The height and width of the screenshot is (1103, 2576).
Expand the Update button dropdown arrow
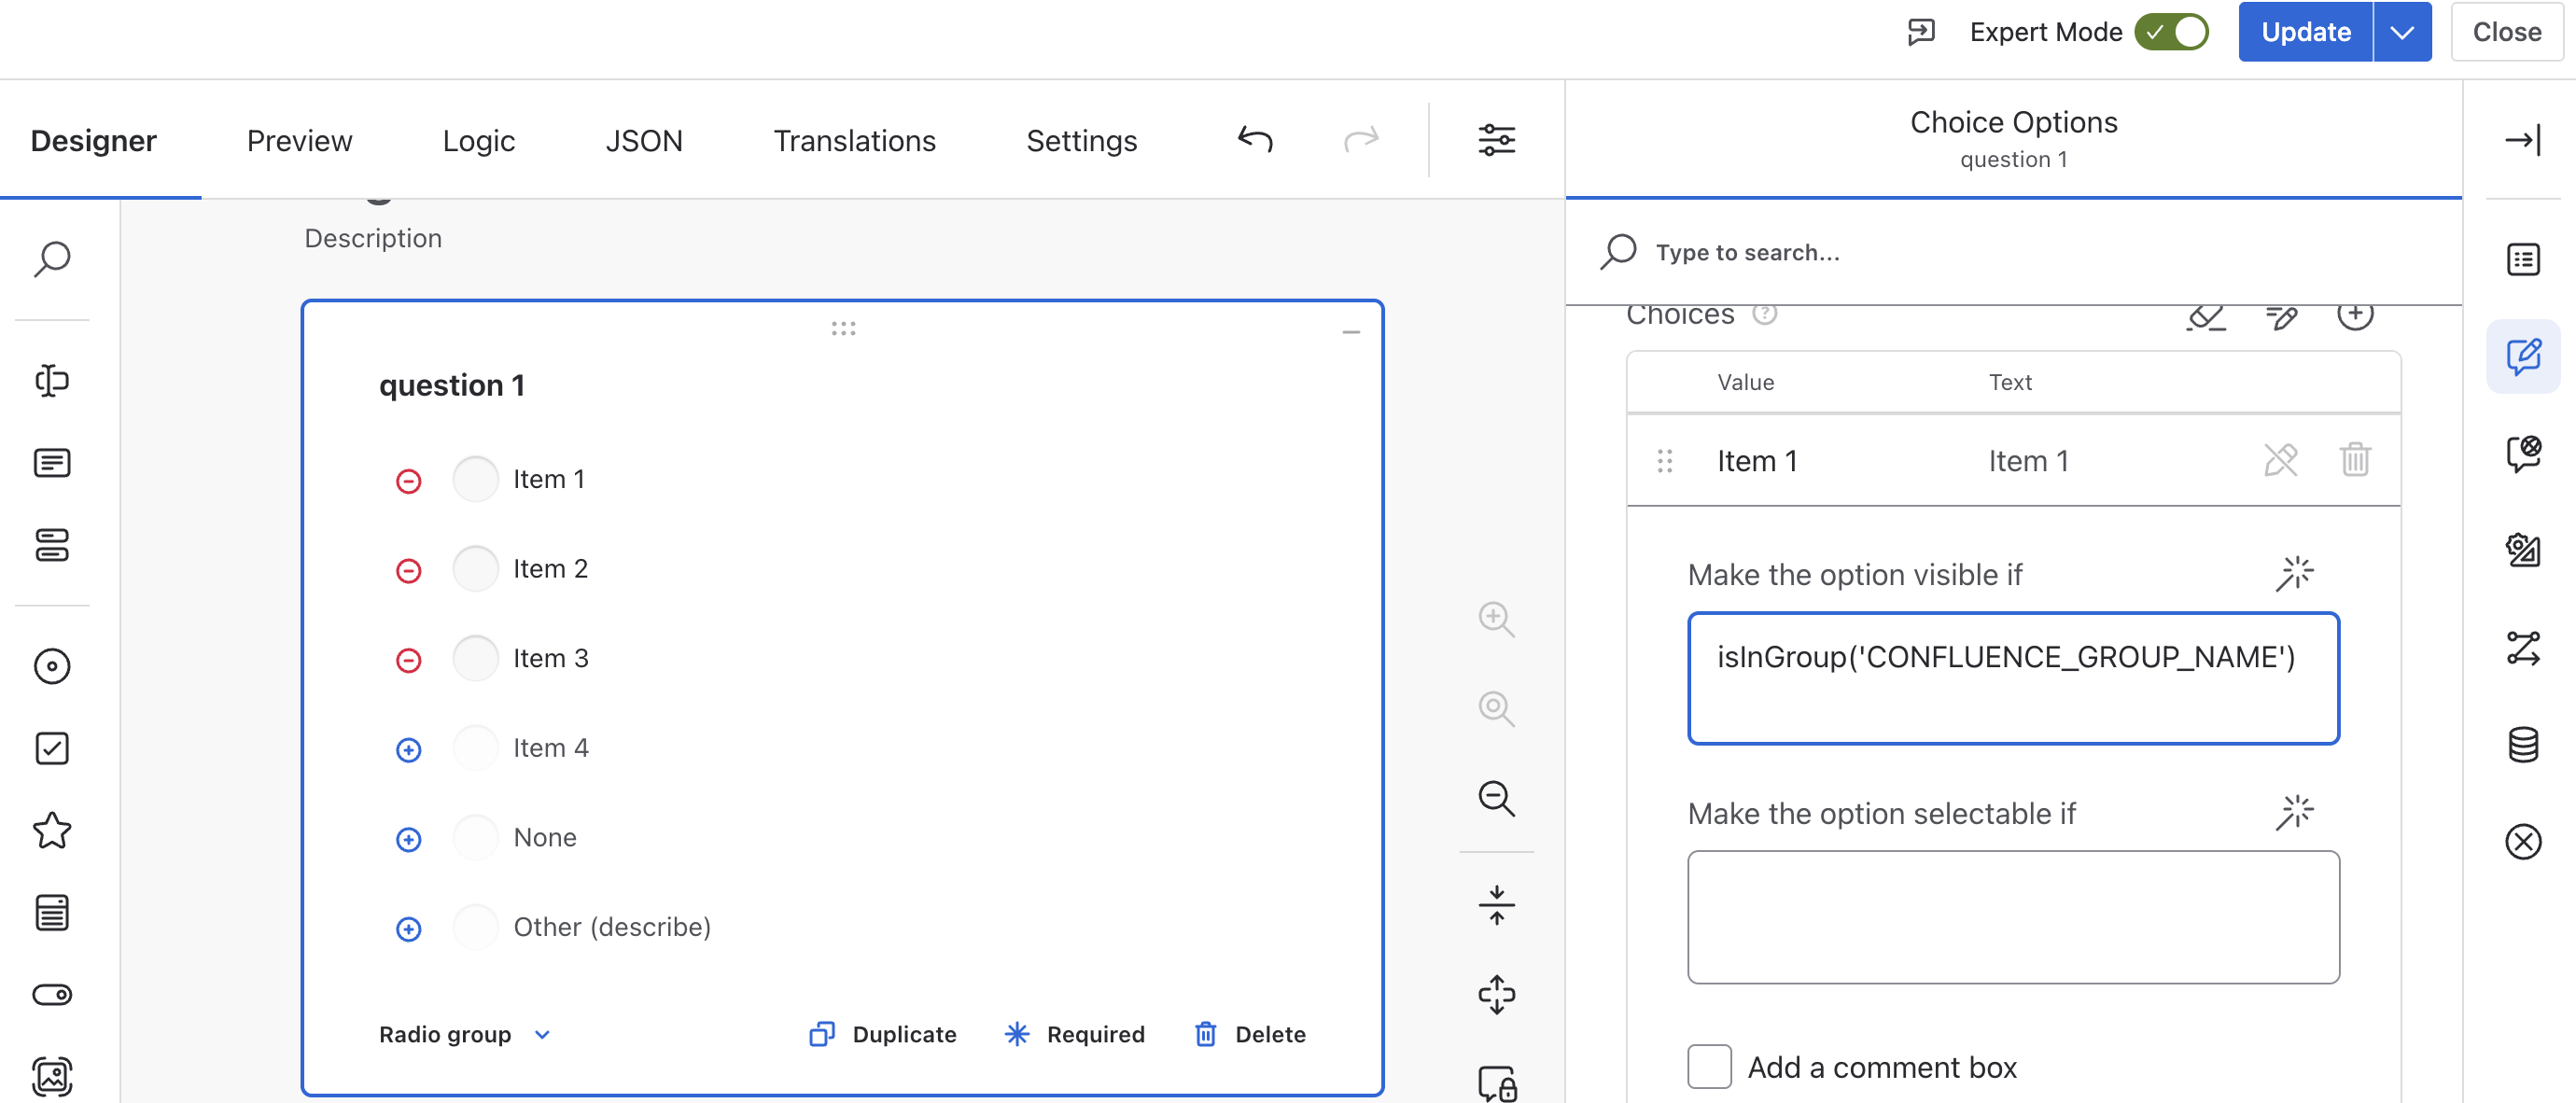click(x=2403, y=31)
